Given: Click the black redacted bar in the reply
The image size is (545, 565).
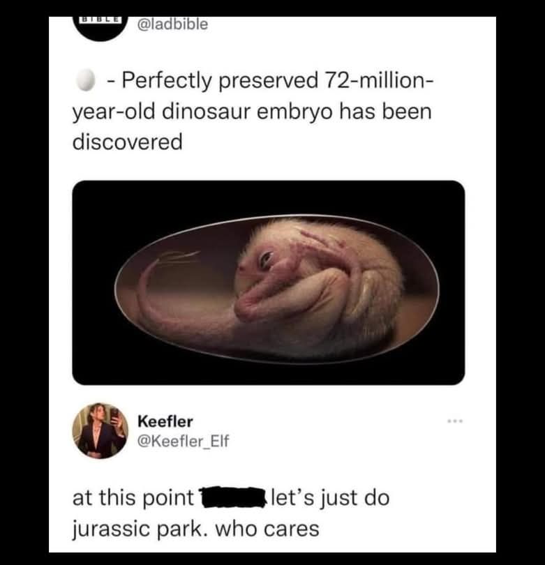Looking at the screenshot, I should [x=233, y=498].
